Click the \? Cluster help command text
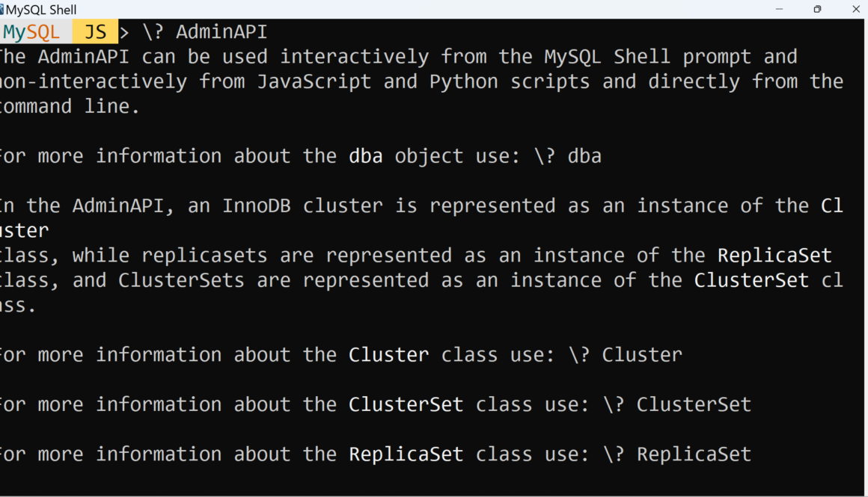 [x=625, y=354]
